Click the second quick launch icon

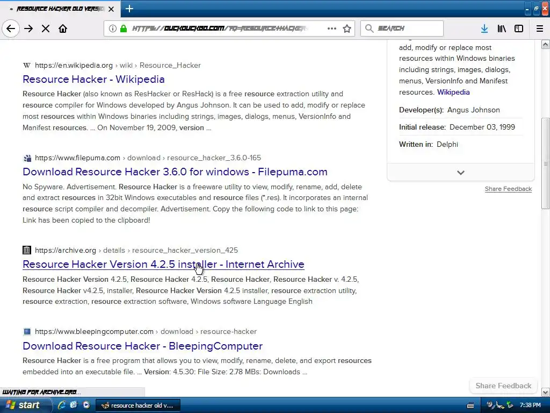point(74,405)
